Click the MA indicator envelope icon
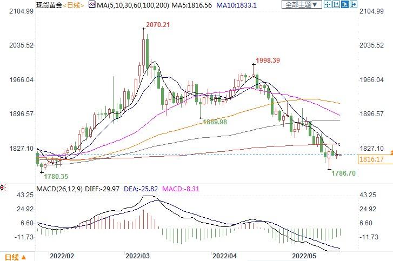This screenshot has width=393, height=261. [x=91, y=5]
